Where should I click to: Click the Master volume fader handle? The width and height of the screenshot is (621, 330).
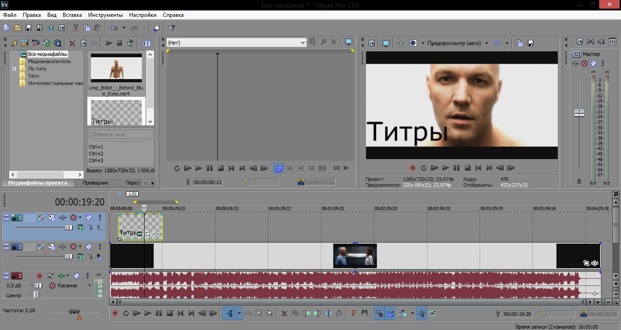[x=579, y=113]
